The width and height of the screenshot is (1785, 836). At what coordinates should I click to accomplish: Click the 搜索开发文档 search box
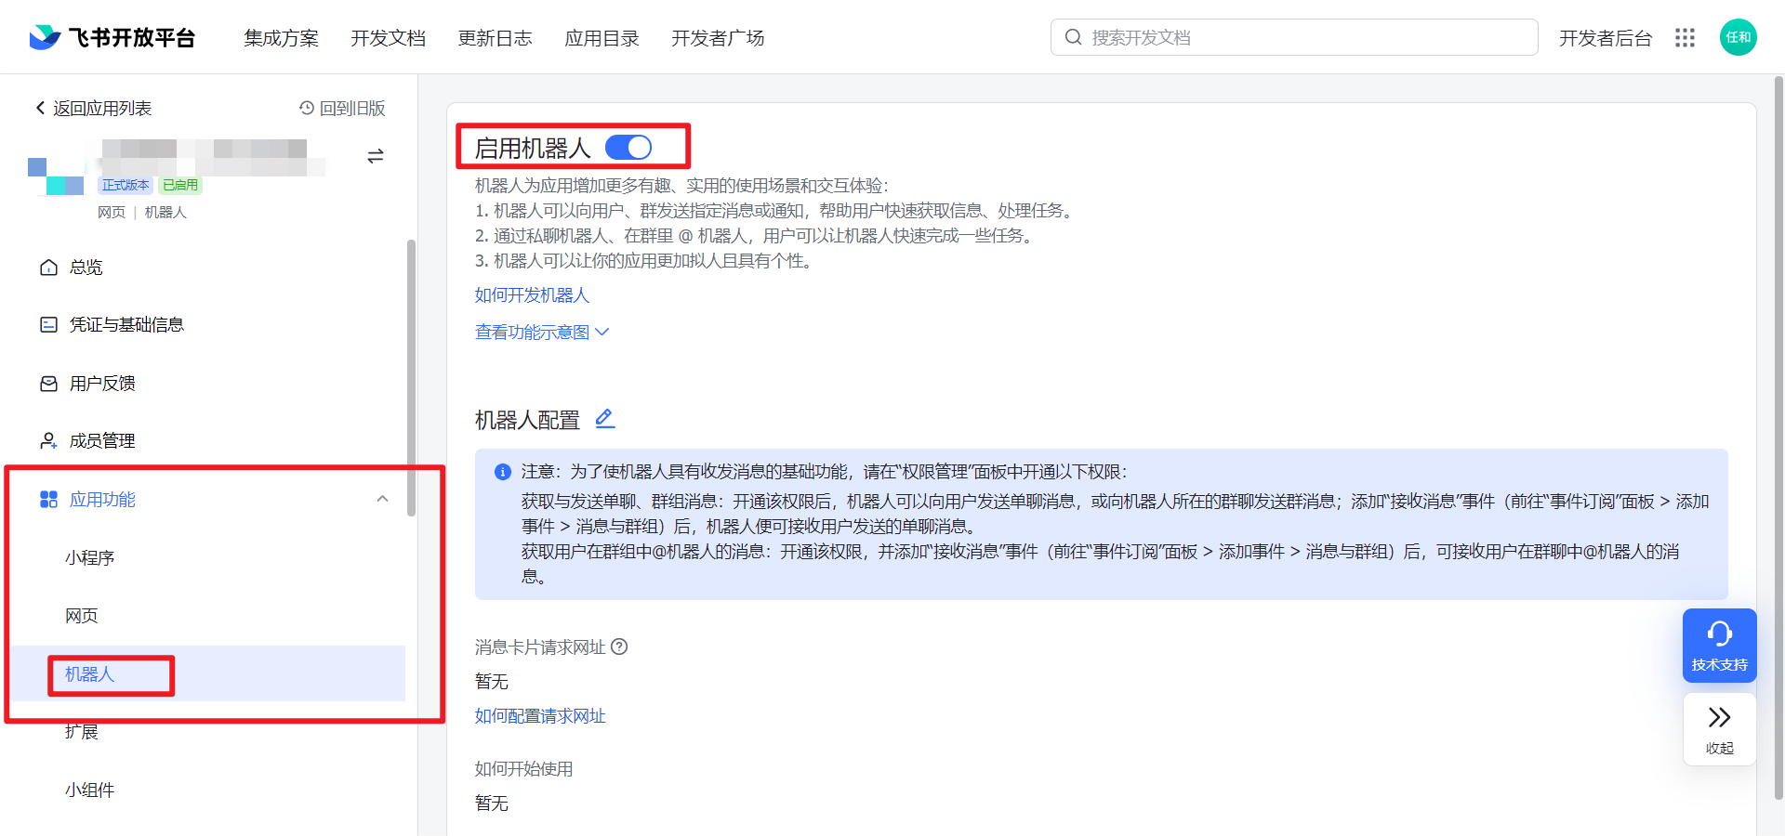click(x=1292, y=37)
